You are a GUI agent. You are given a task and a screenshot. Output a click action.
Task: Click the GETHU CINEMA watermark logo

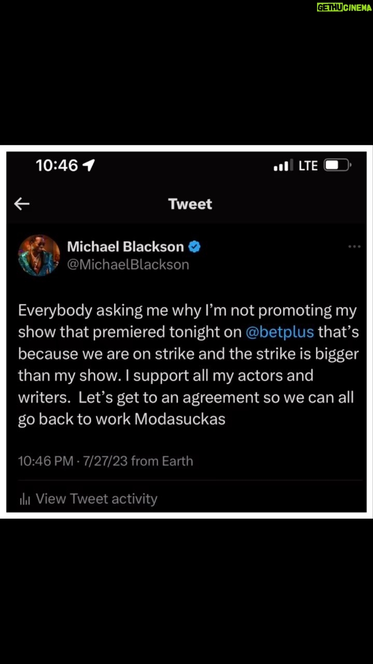[344, 7]
